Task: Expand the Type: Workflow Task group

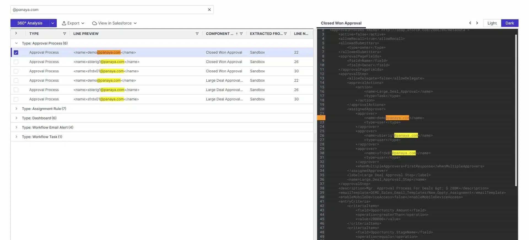Action: point(16,137)
